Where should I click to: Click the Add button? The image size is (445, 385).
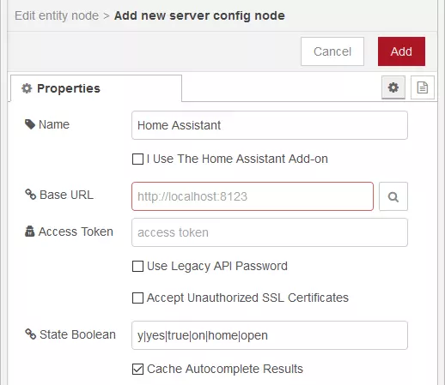(401, 51)
